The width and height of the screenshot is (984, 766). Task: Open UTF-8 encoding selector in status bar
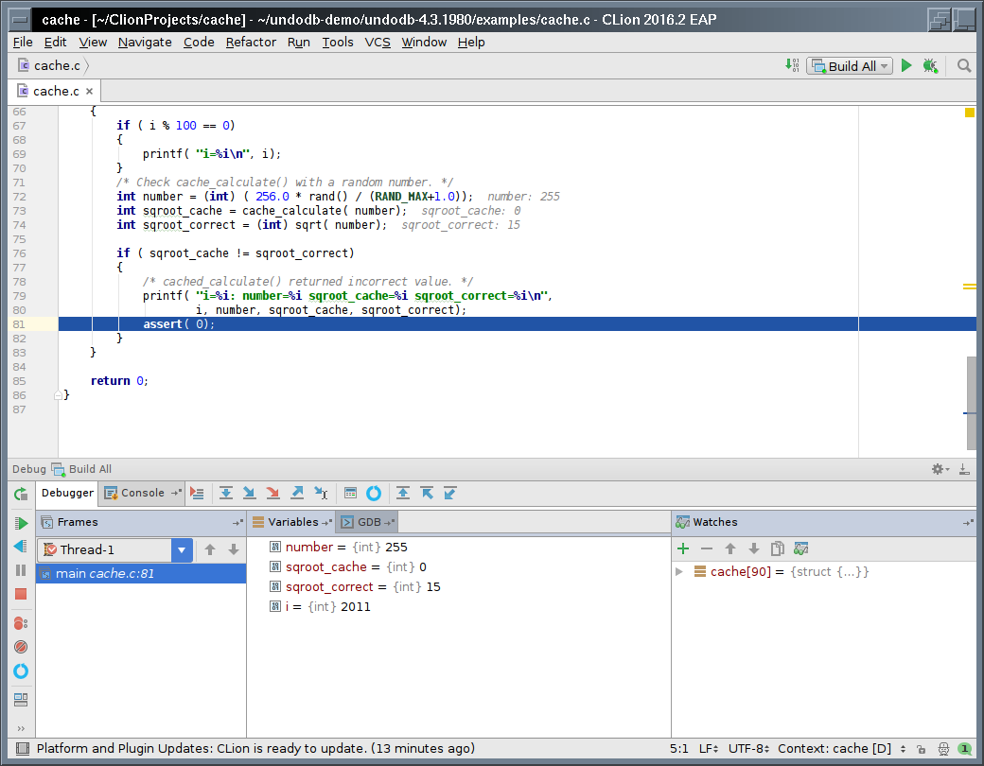click(748, 748)
